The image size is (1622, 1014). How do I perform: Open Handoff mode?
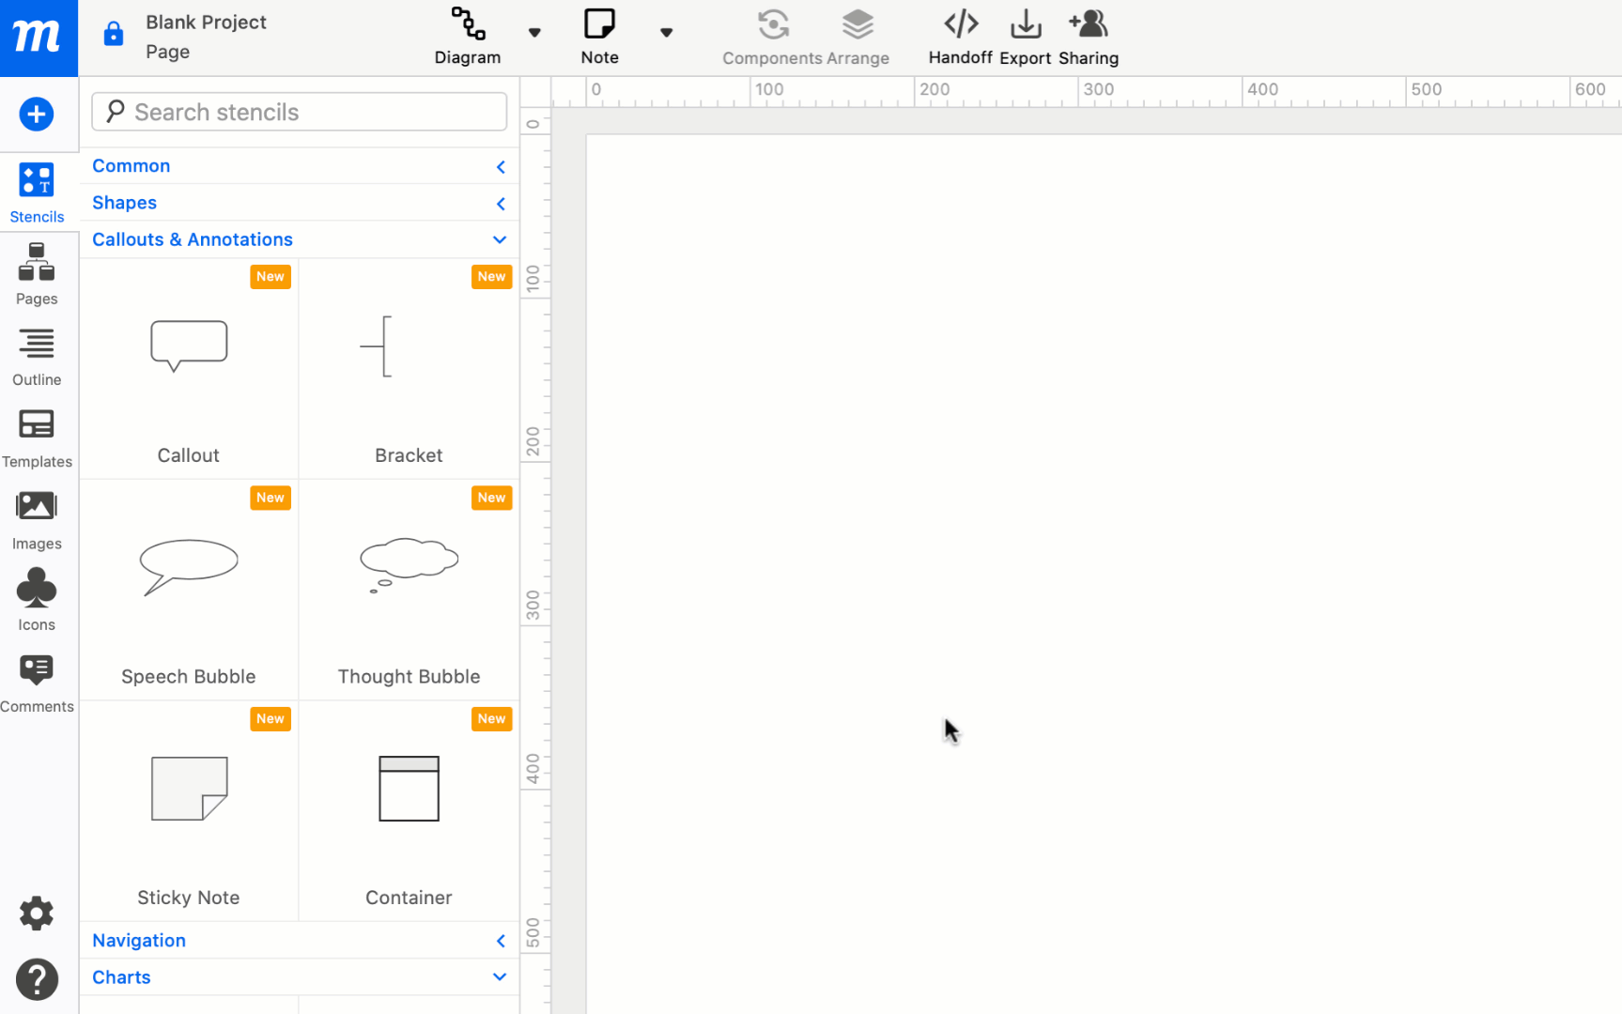[x=960, y=36]
